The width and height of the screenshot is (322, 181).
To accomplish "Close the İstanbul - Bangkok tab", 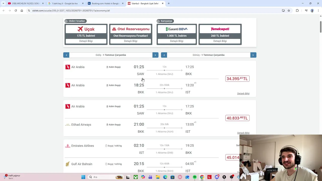I will point(163,4).
